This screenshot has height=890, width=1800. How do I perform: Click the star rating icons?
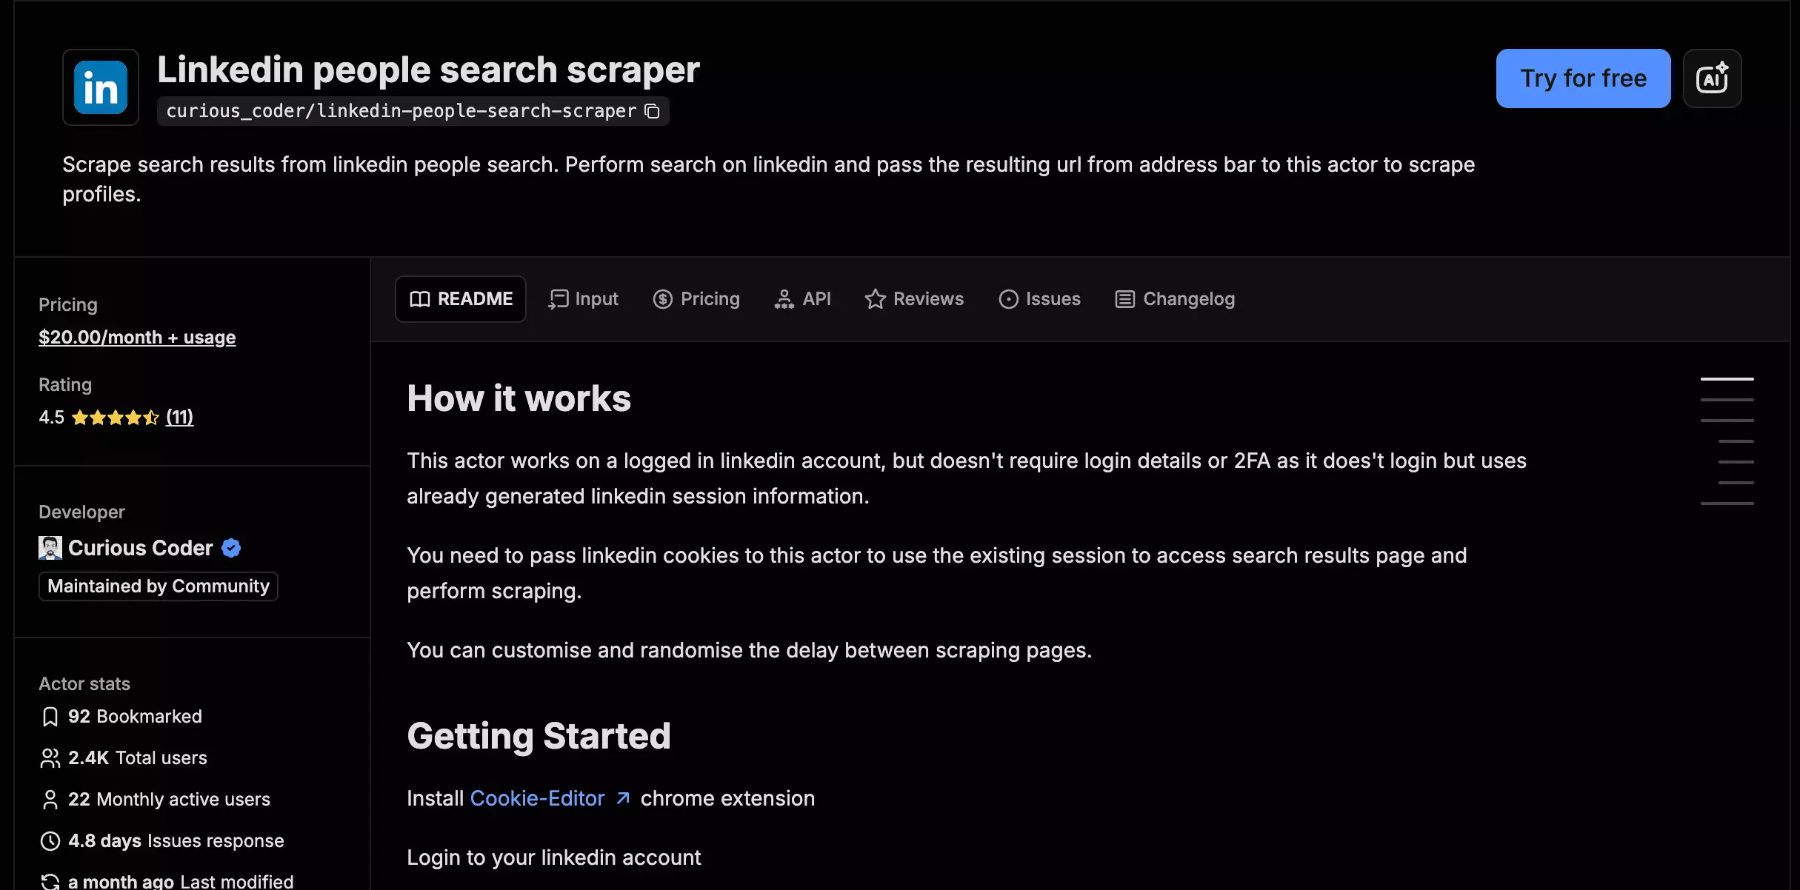point(116,418)
